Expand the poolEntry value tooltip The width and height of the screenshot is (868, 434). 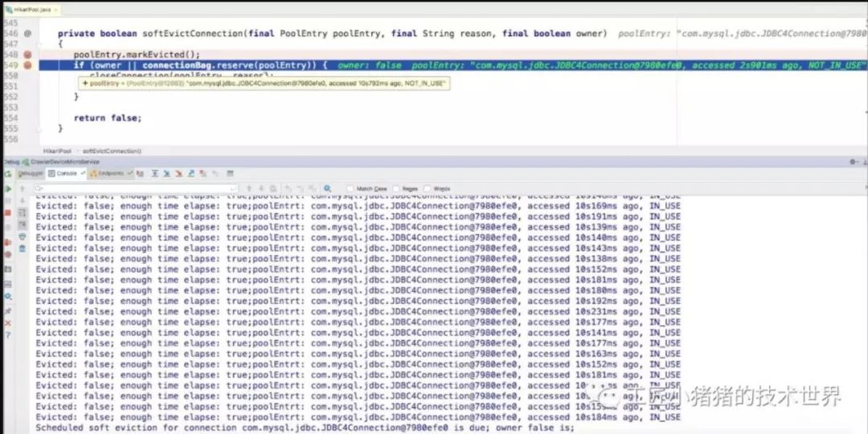coord(85,83)
